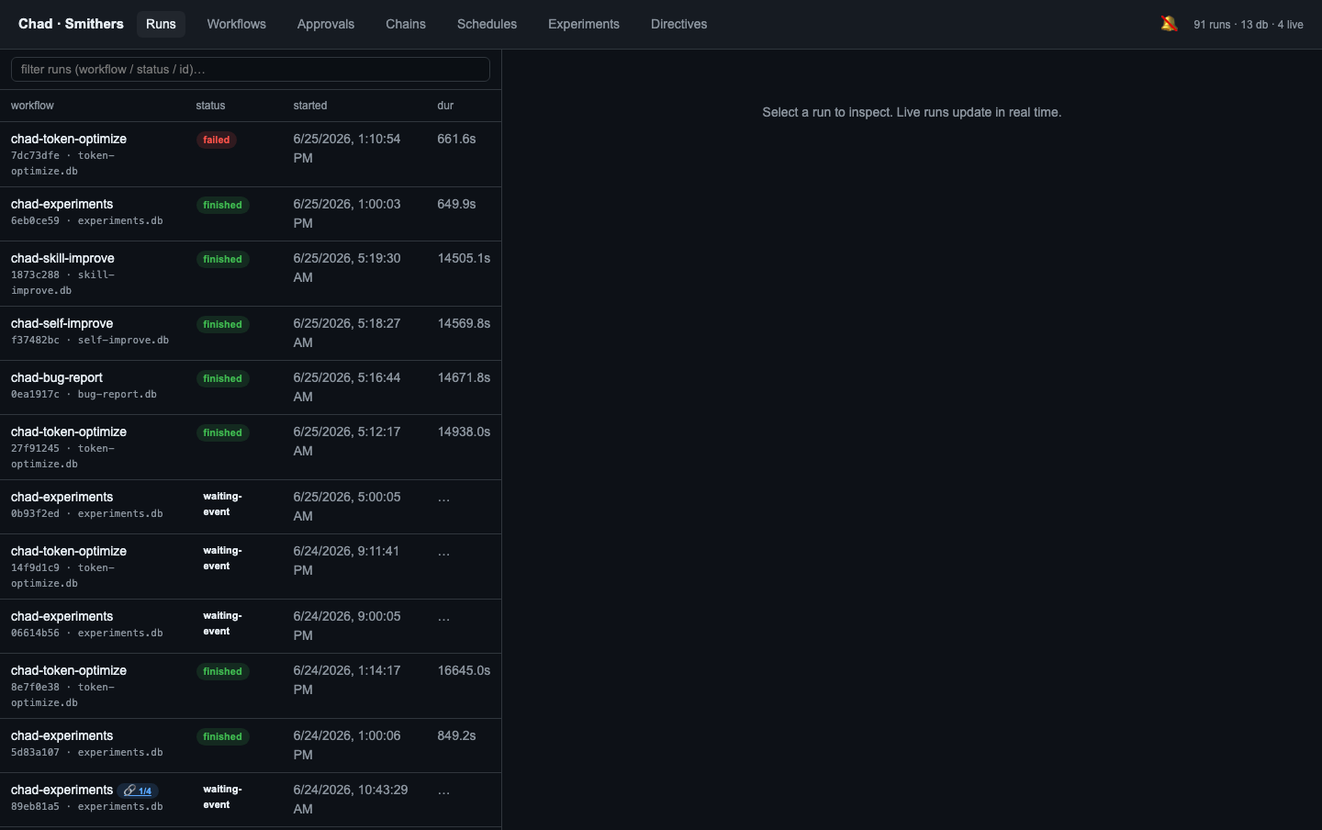Screen dimensions: 1322x830
Task: Toggle the muted notification bell icon
Action: pyautogui.click(x=1169, y=24)
